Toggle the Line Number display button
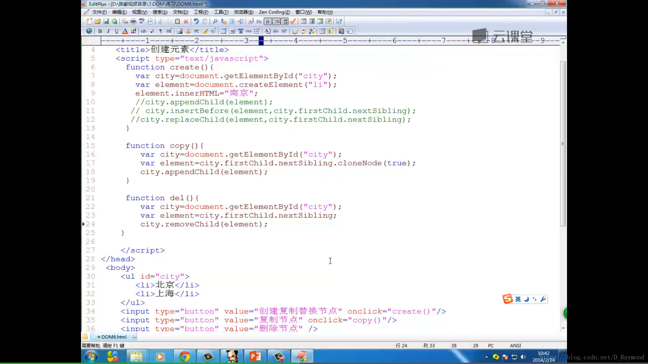 [x=285, y=21]
